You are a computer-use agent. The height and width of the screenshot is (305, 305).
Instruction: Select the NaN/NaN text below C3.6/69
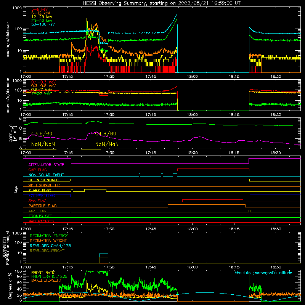coord(43,144)
